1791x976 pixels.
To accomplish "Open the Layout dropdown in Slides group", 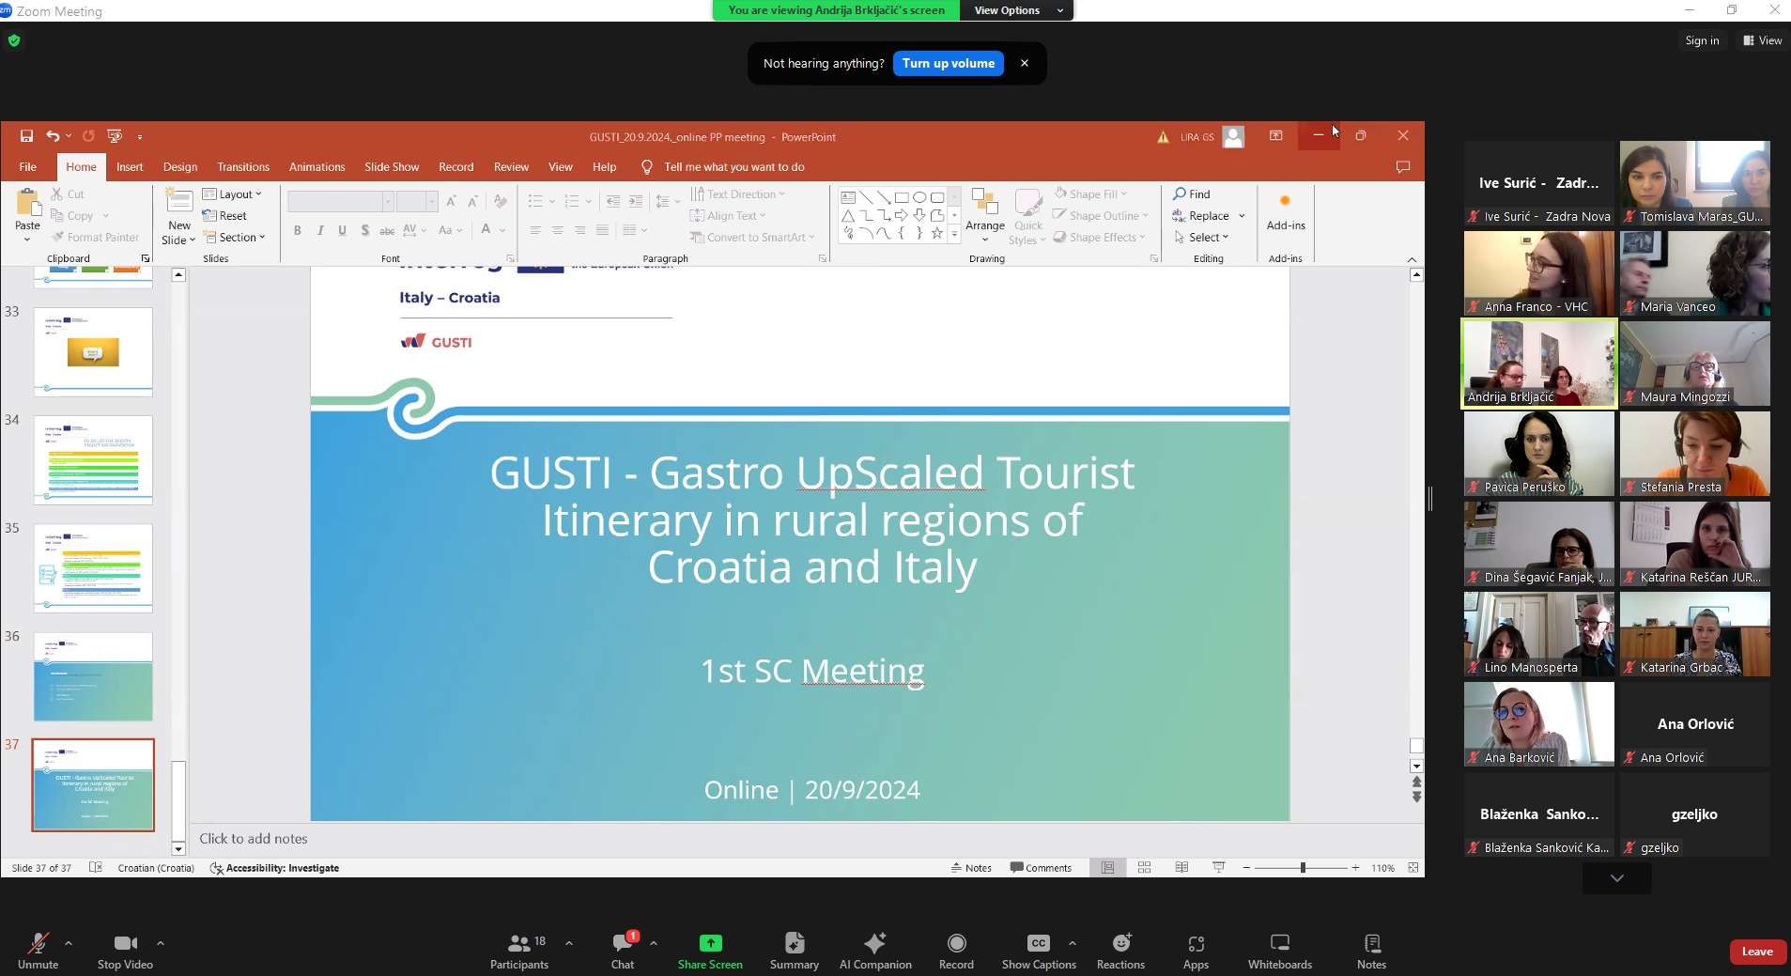I will tap(233, 194).
